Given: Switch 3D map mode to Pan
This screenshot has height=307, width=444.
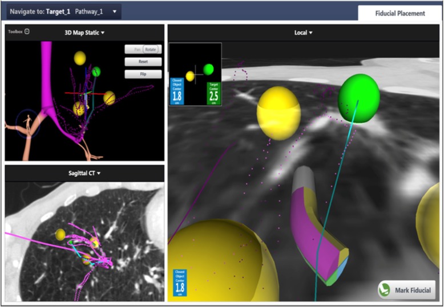Looking at the screenshot, I should click(x=134, y=50).
